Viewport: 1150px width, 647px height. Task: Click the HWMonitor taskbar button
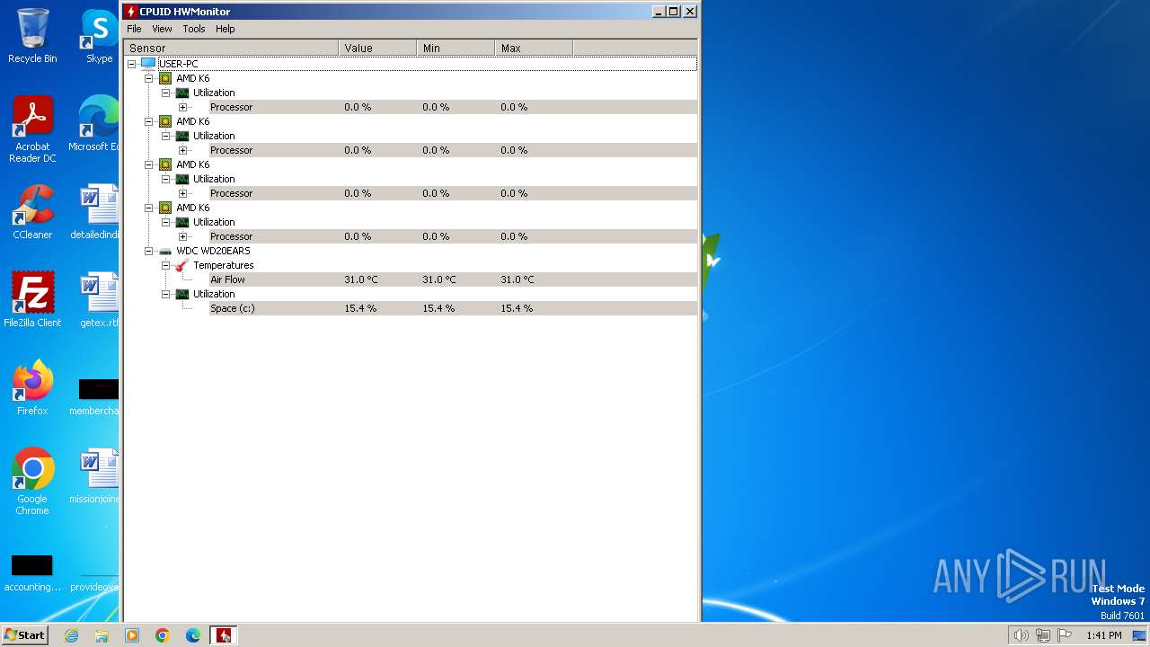[x=224, y=635]
